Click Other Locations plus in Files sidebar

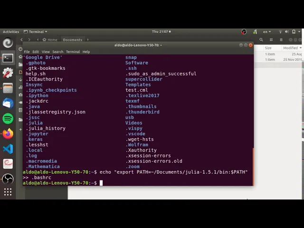[x=20, y=129]
